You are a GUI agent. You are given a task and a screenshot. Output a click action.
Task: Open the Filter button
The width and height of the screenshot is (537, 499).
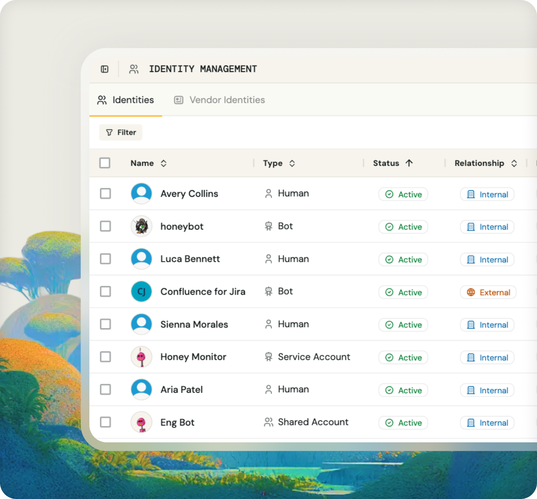[121, 132]
